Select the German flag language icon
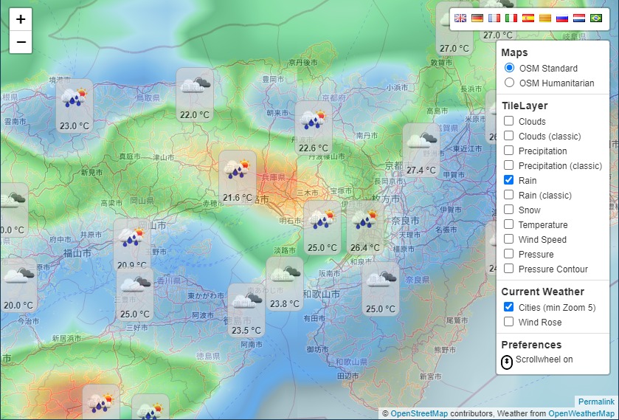Viewport: 619px width, 420px height. tap(477, 18)
